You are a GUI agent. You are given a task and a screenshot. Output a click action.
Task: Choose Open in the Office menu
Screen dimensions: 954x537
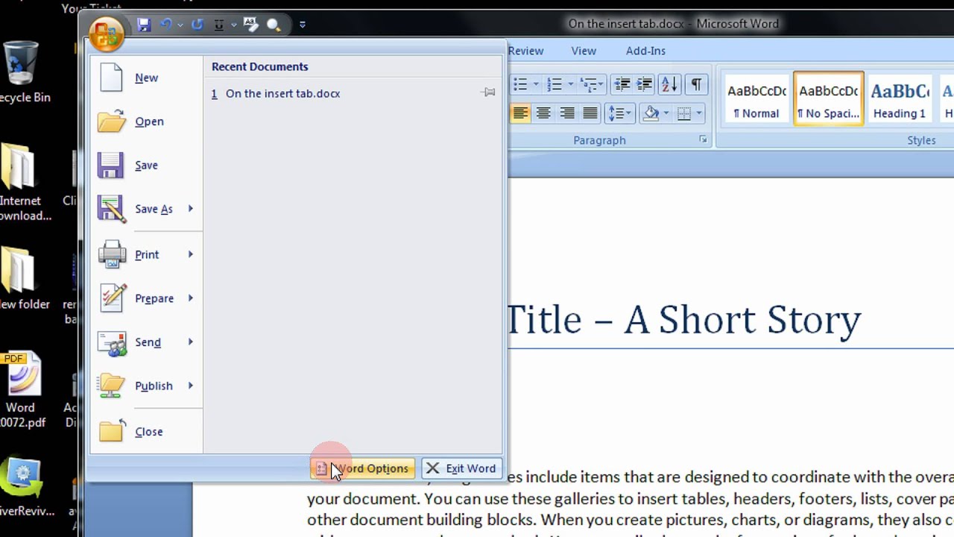tap(147, 122)
